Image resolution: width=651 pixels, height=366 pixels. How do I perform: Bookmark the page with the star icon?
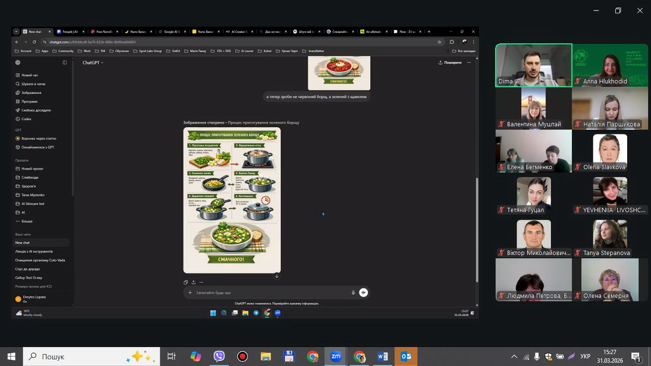439,42
